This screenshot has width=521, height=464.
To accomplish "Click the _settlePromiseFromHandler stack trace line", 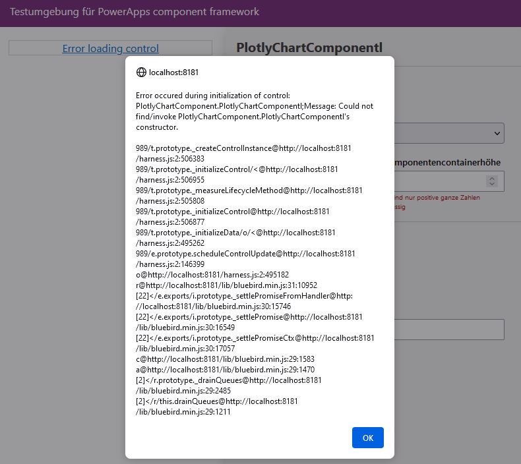I will click(x=244, y=301).
